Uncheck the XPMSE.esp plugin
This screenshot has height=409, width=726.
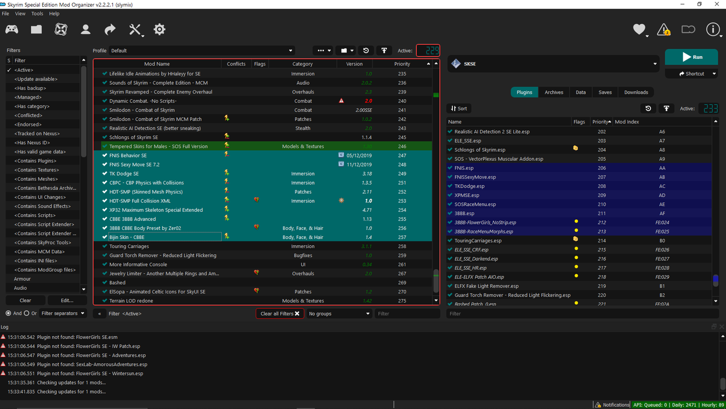click(x=450, y=195)
